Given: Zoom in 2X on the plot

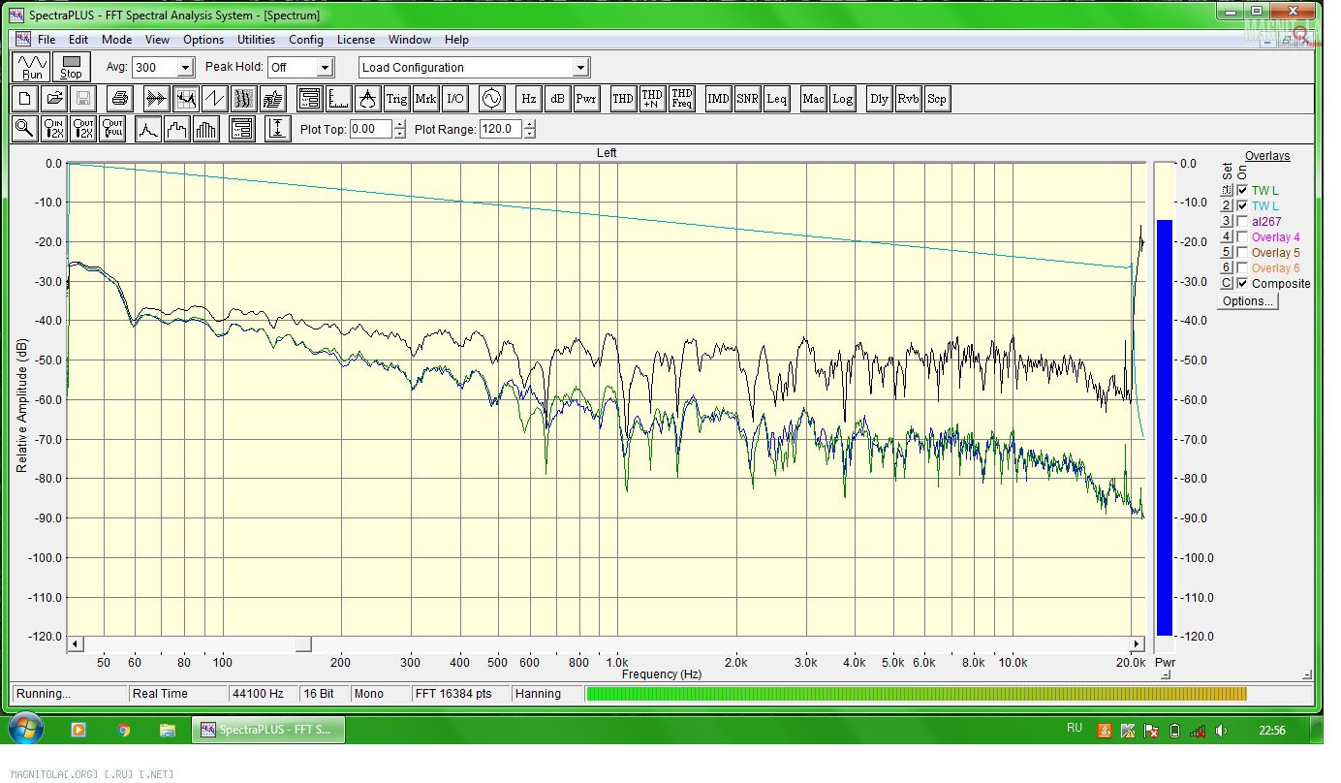Looking at the screenshot, I should point(54,129).
